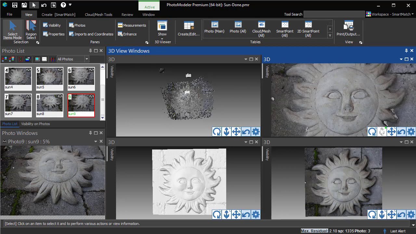This screenshot has height=234, width=416.
Task: Switch to the Create [SmartMatch] ribbon tab
Action: point(58,15)
